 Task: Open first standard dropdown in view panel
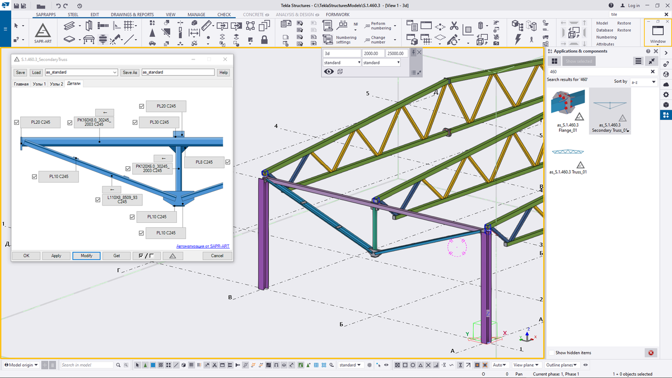point(342,63)
